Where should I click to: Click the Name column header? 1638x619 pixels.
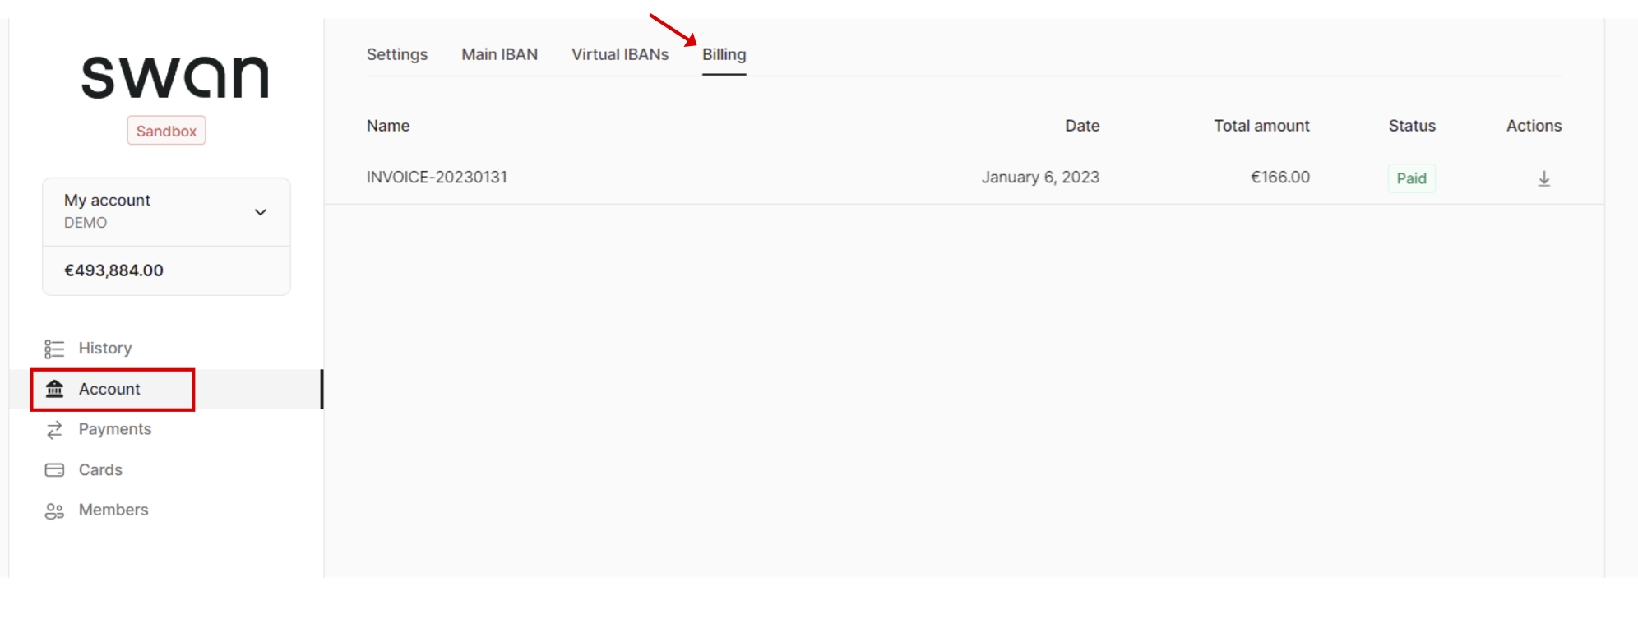coord(388,126)
